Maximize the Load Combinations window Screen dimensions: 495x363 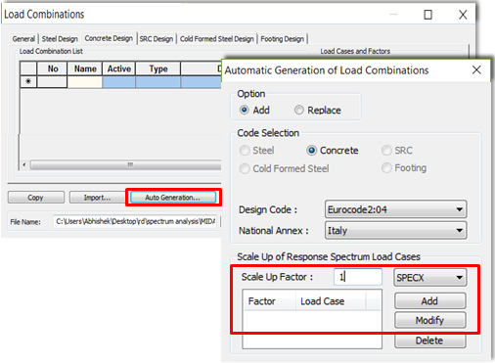[x=427, y=15]
